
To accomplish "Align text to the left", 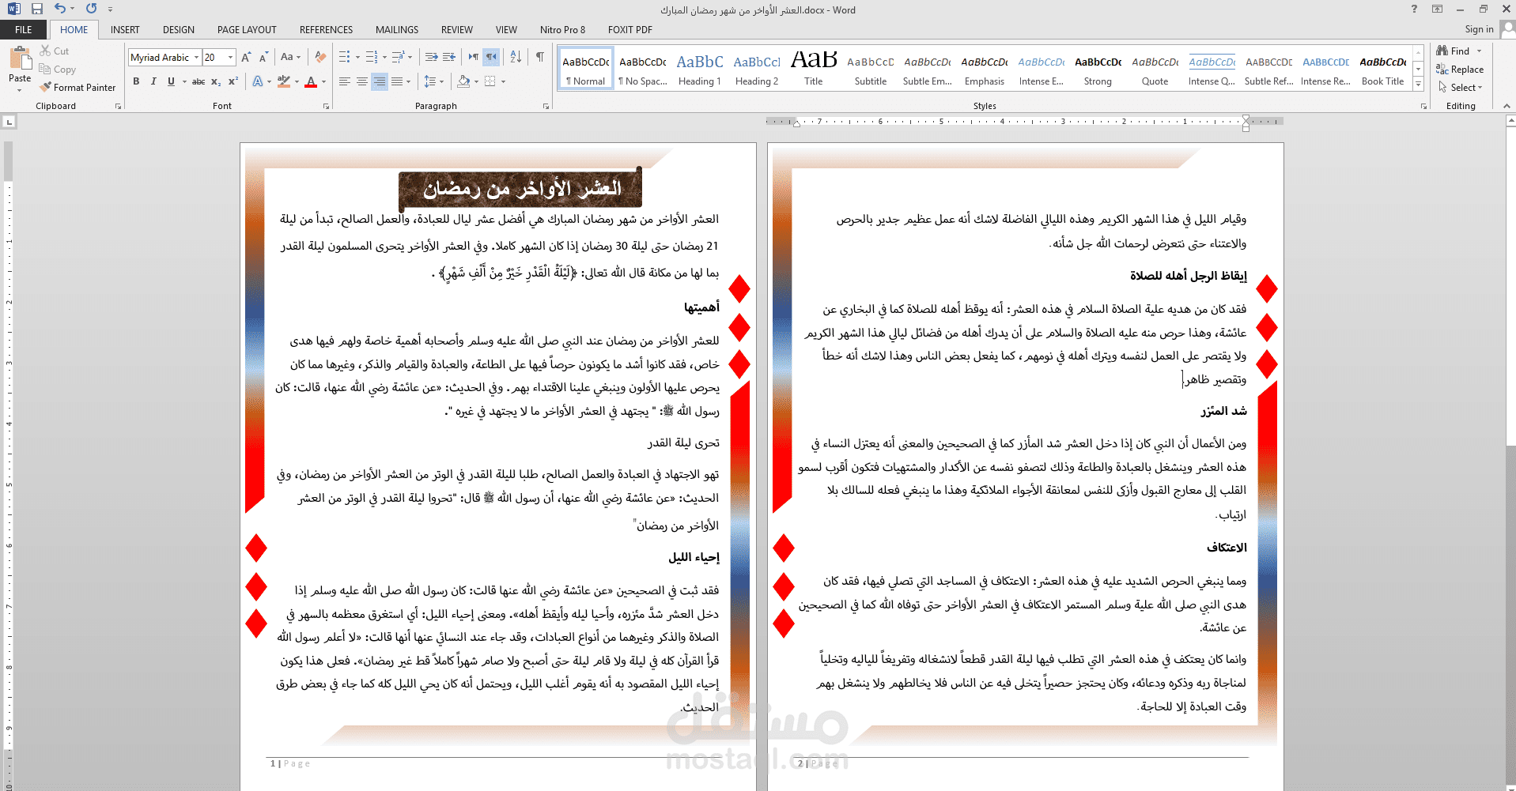I will click(345, 81).
